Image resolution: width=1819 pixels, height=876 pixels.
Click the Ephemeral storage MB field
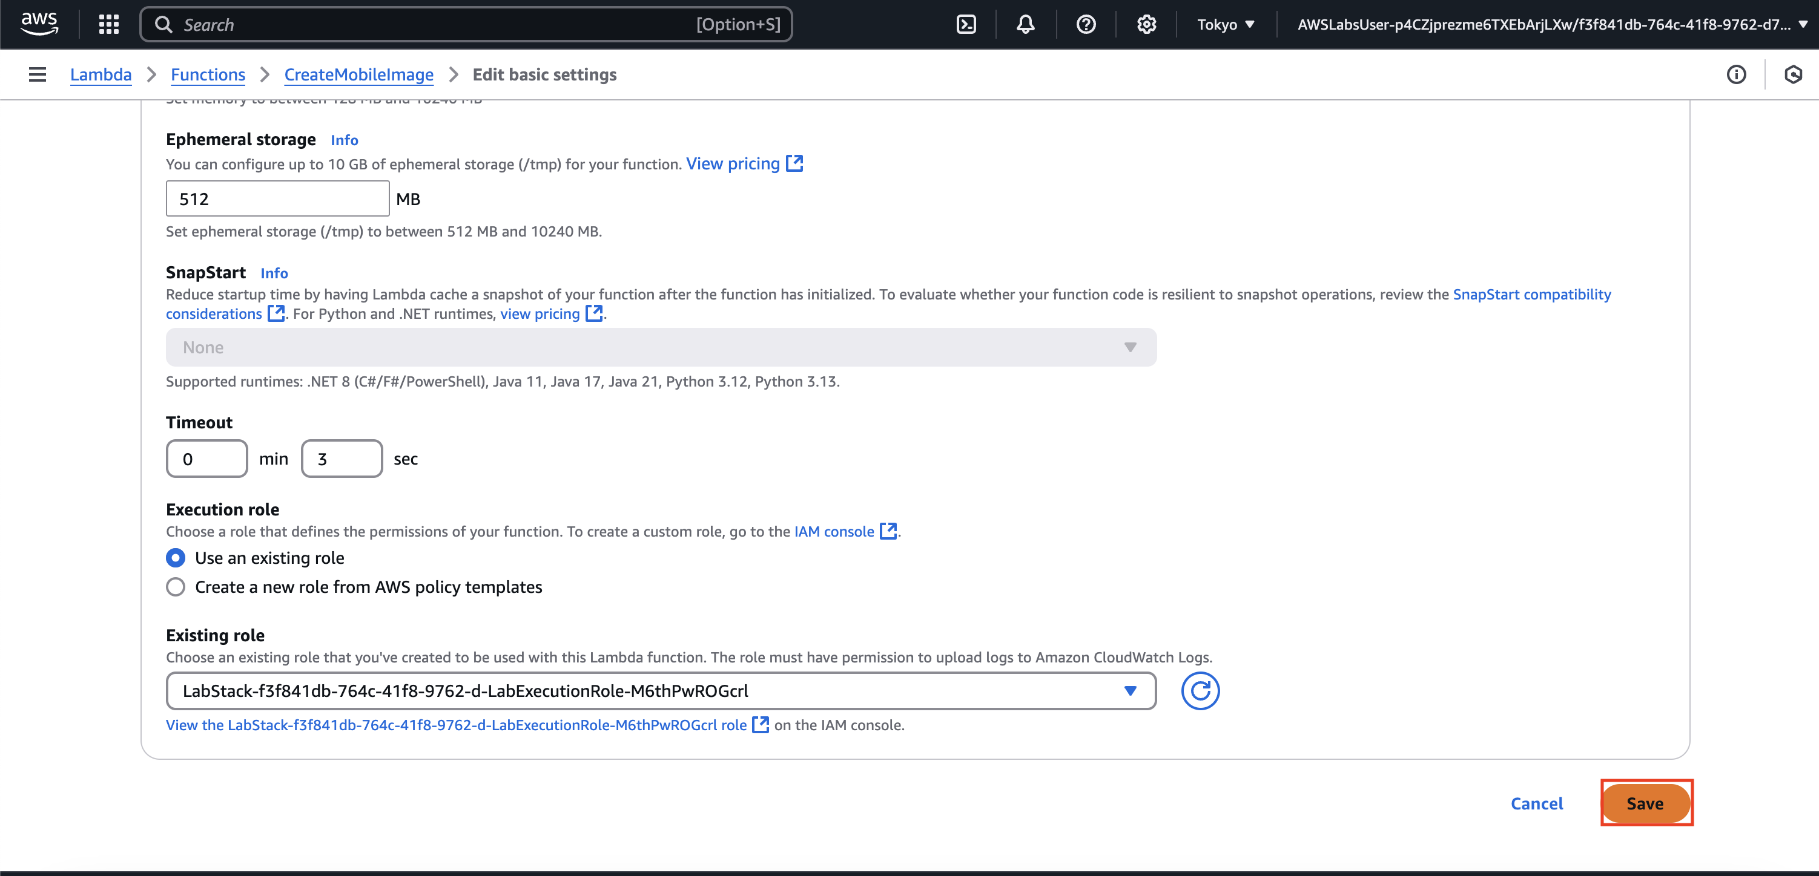pyautogui.click(x=277, y=199)
